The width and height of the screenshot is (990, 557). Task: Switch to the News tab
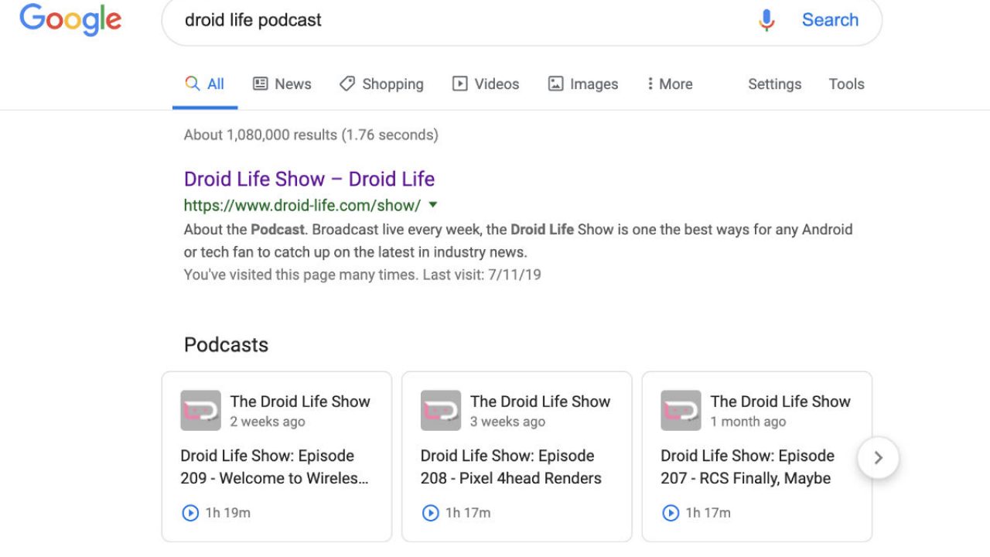point(282,84)
